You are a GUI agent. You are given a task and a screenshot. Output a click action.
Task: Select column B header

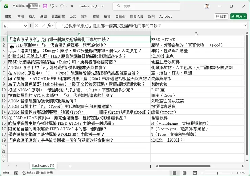tap(196, 34)
